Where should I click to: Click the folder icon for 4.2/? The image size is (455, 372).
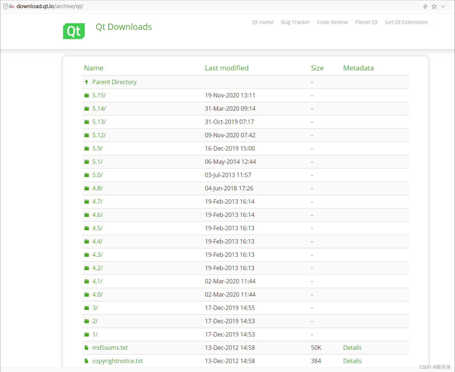(87, 268)
